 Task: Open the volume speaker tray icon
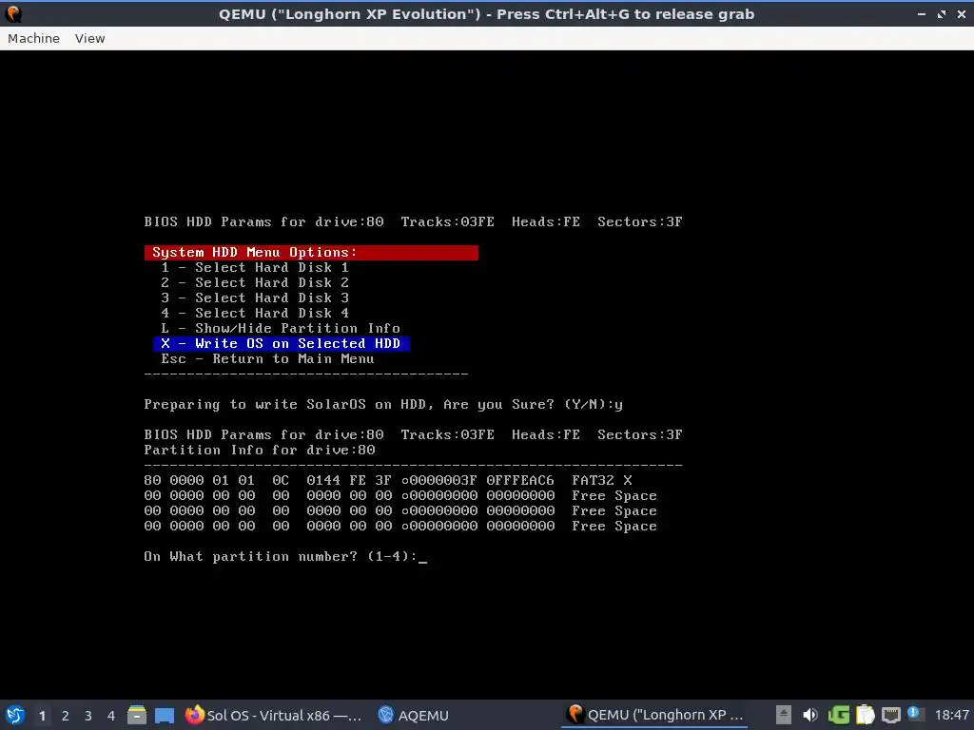click(x=810, y=715)
